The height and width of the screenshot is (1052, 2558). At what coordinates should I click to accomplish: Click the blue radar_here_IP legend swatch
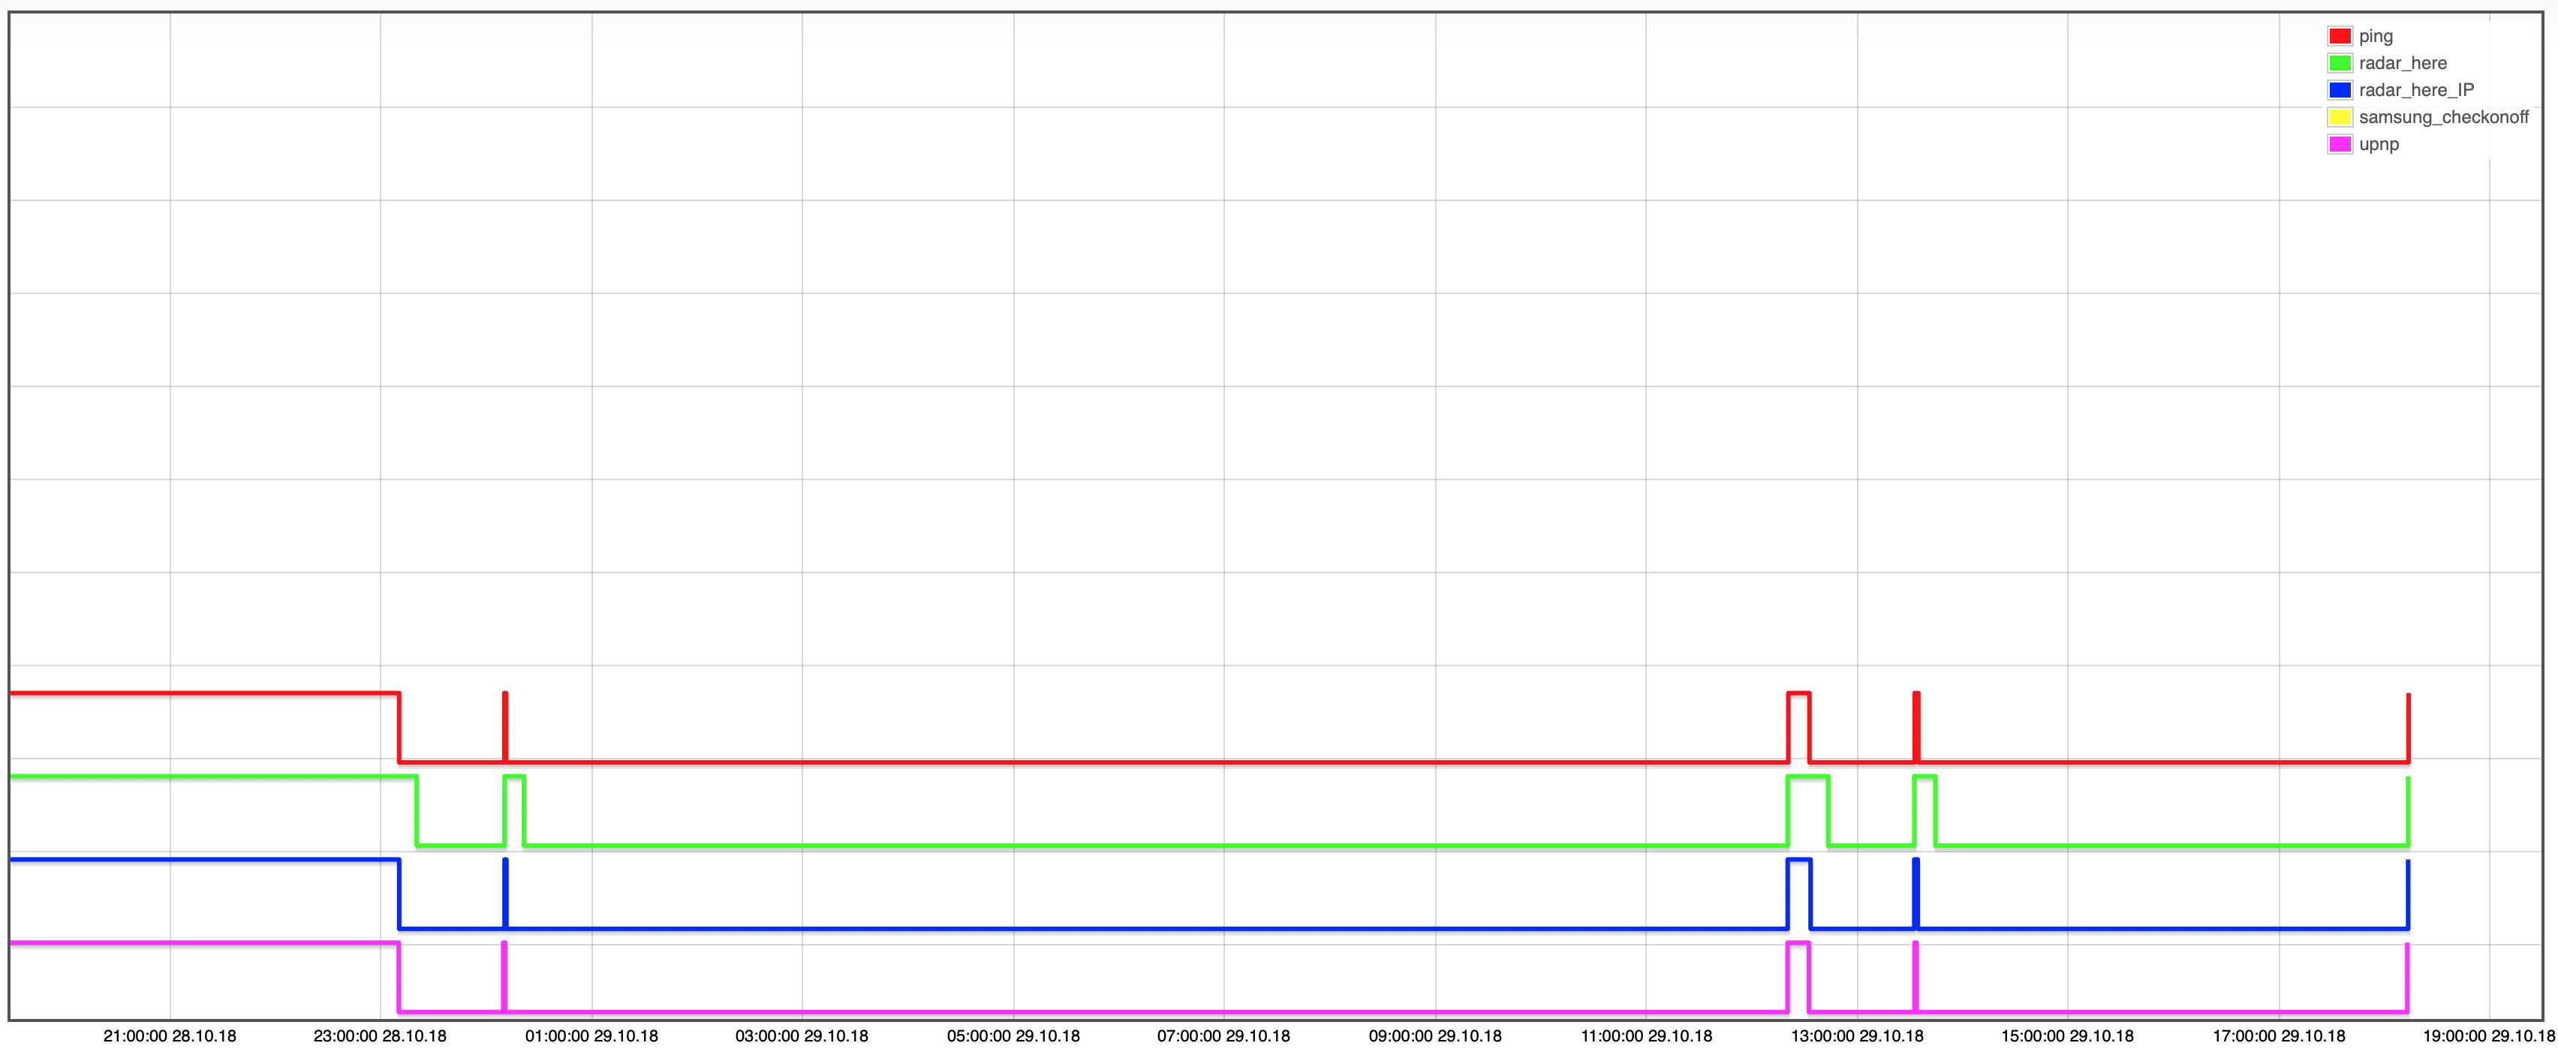(2340, 90)
